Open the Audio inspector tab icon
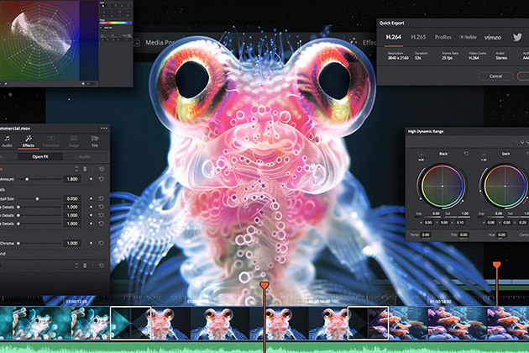Image resolution: width=529 pixels, height=353 pixels. point(7,139)
